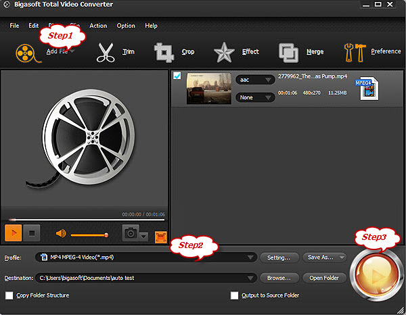Click the video preview pane with reel
The image size is (406, 315).
click(84, 139)
